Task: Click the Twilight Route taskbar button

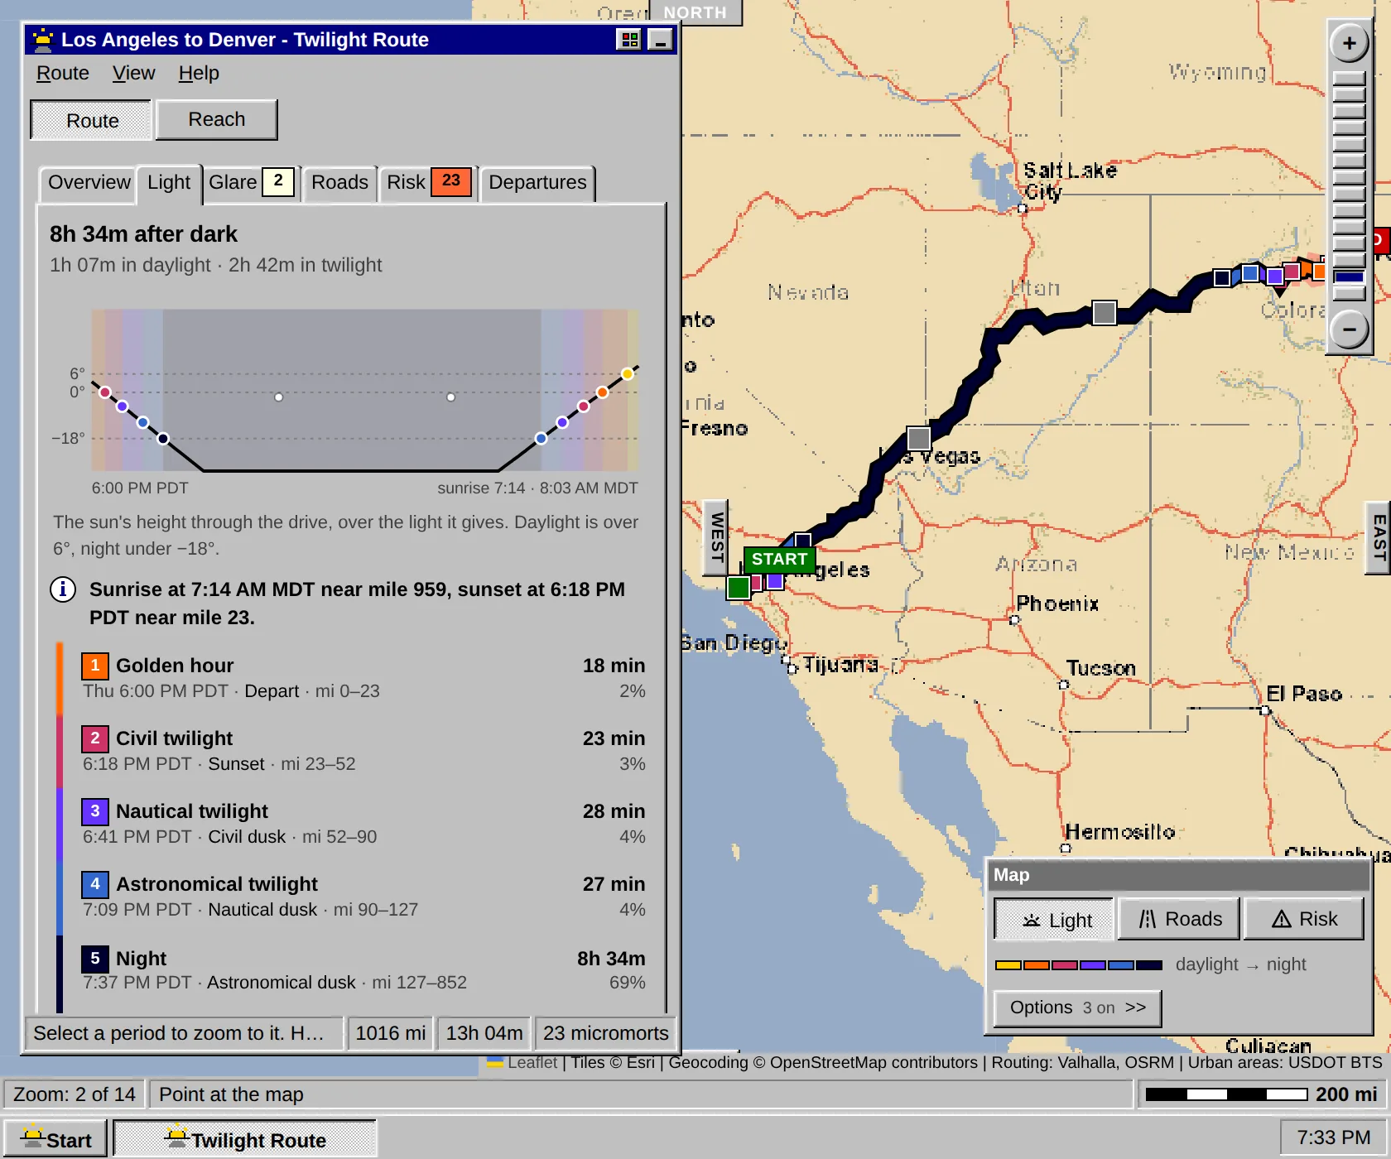Action: point(245,1139)
